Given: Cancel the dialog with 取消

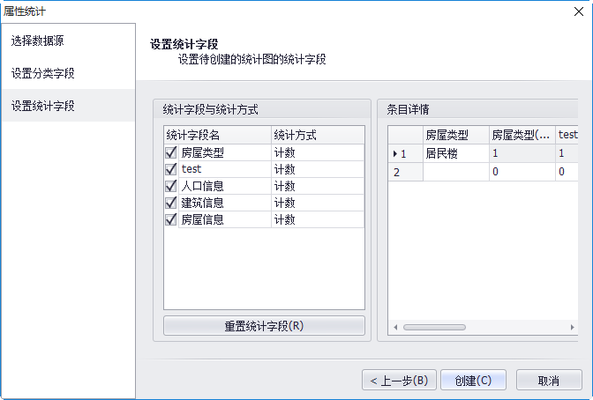Looking at the screenshot, I should click(549, 381).
